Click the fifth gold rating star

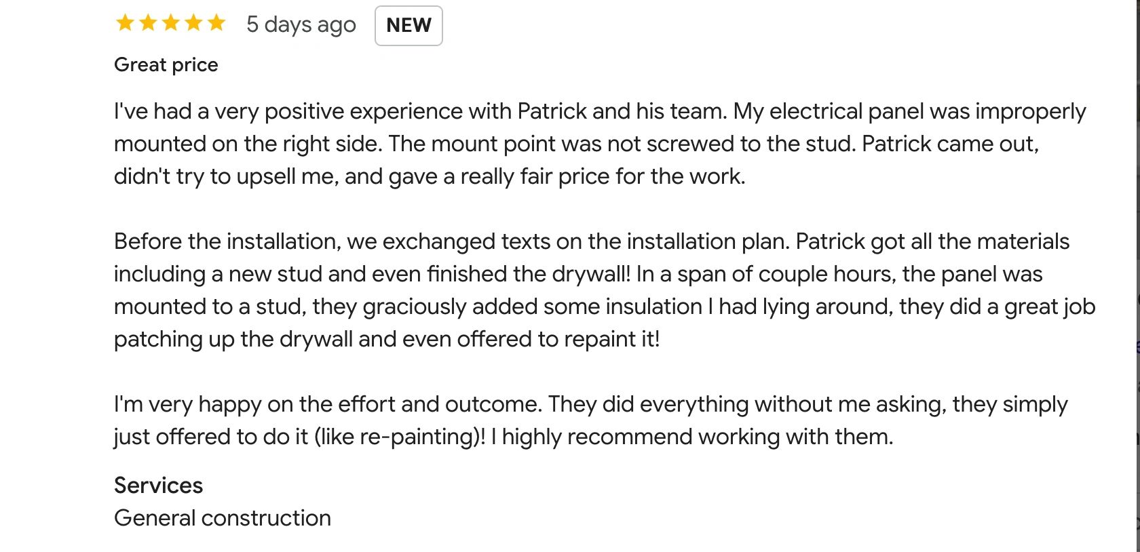click(216, 24)
